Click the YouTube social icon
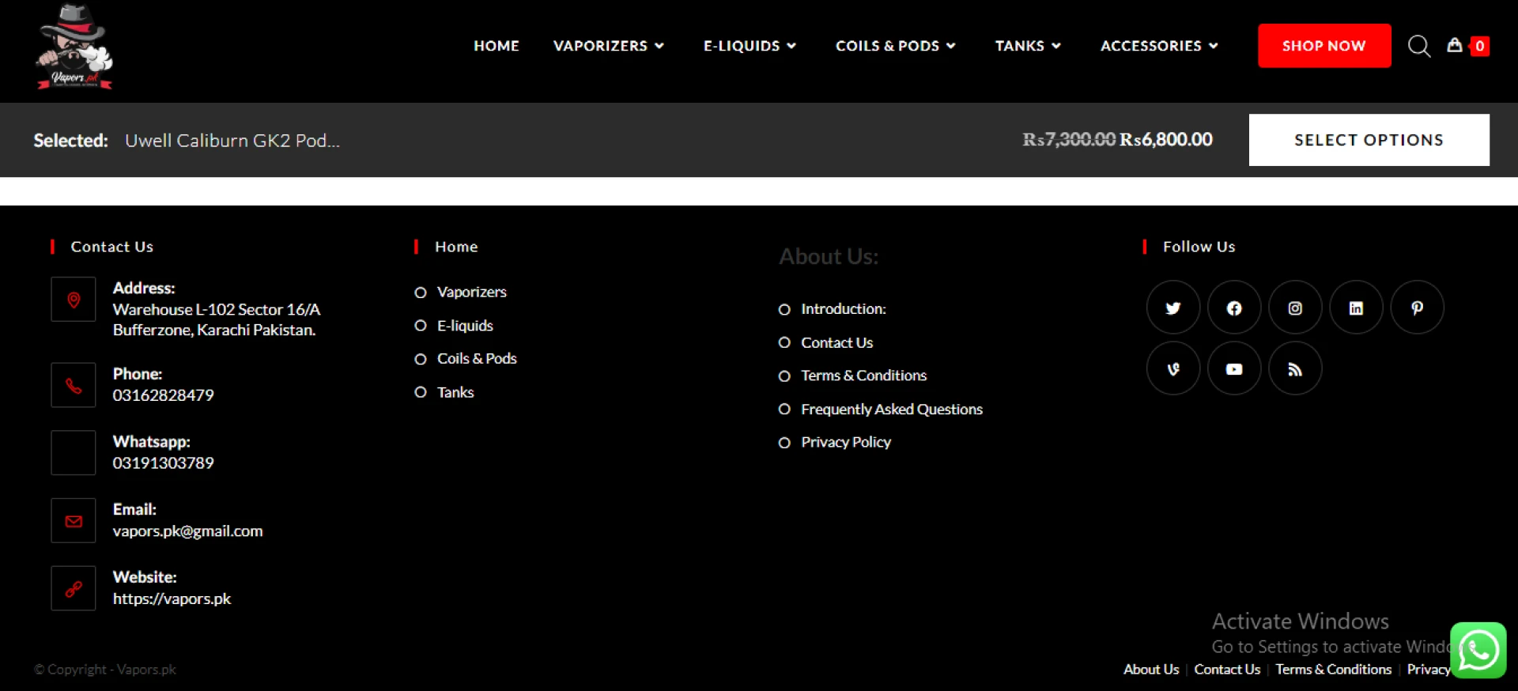The height and width of the screenshot is (691, 1518). point(1234,368)
